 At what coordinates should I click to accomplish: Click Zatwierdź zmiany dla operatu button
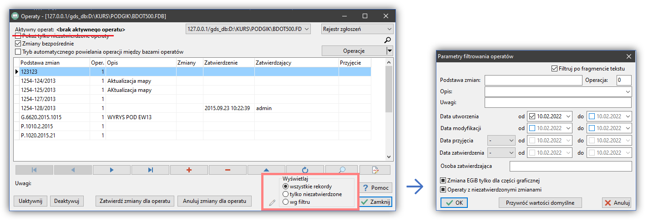coord(135,201)
